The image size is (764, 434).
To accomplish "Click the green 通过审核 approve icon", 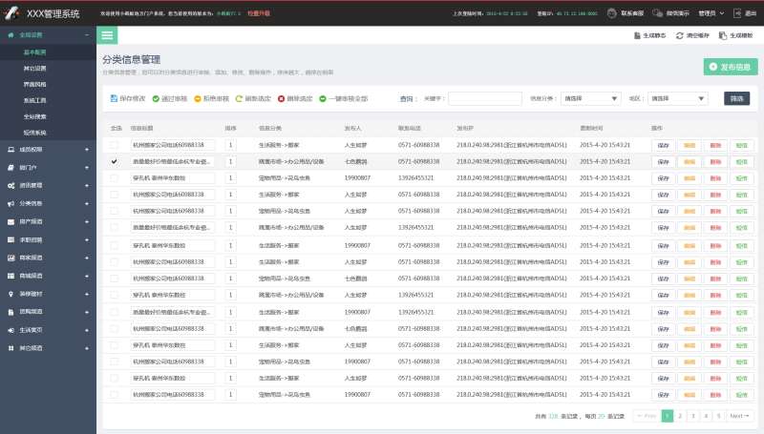I will [x=156, y=98].
